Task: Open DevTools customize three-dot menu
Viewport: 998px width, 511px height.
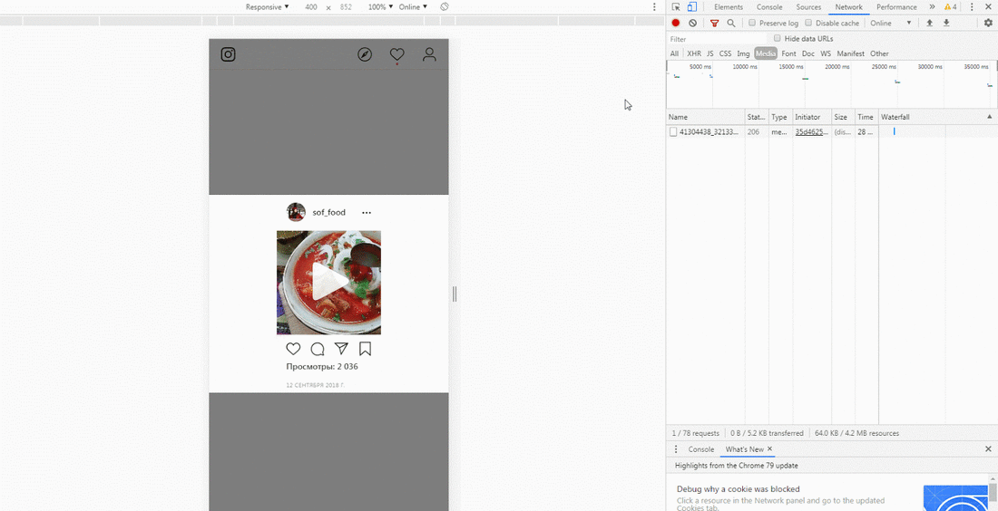Action: (972, 7)
